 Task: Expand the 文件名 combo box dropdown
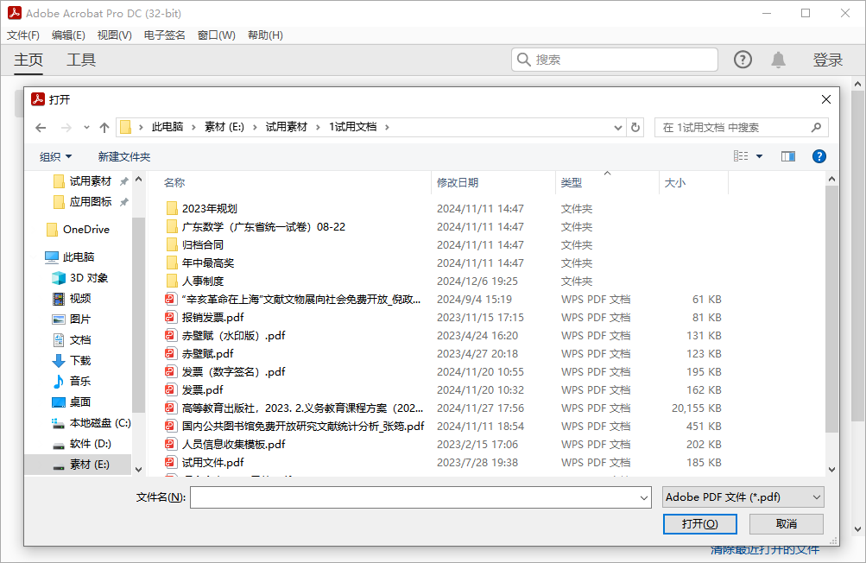point(644,497)
